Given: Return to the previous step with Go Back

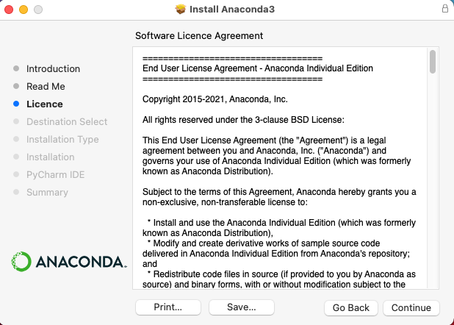Looking at the screenshot, I should (350, 307).
